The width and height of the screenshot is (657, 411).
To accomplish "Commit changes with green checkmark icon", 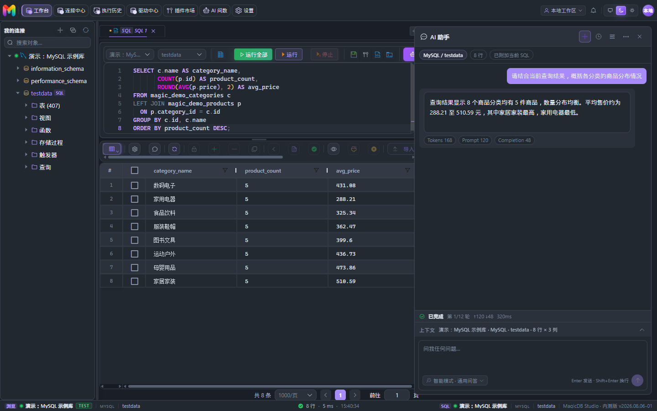I will tap(314, 149).
